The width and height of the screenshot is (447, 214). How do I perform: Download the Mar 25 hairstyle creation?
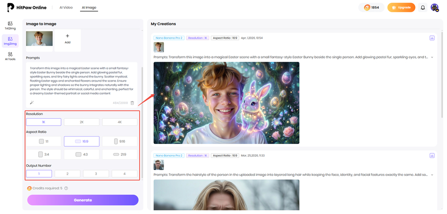click(432, 155)
